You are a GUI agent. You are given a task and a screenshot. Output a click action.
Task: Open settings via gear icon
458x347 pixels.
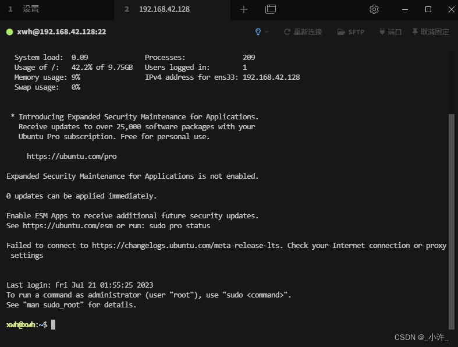pyautogui.click(x=374, y=9)
